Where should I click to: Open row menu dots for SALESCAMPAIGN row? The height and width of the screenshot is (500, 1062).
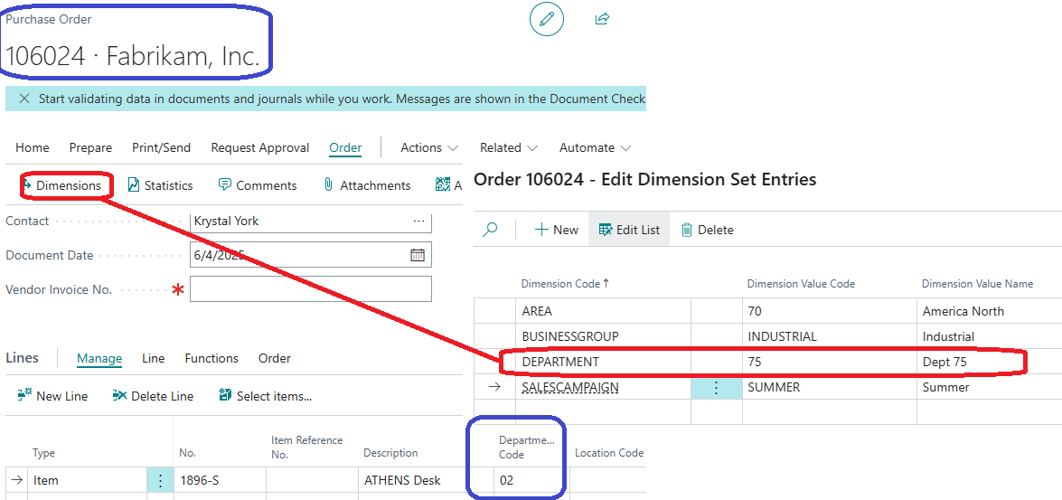point(717,388)
